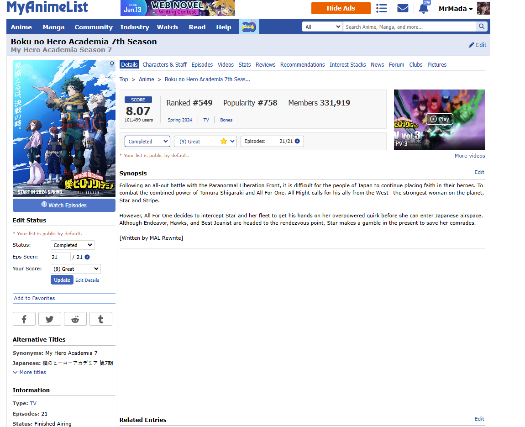The image size is (525, 427).
Task: Play the PV 3 video
Action: pyautogui.click(x=439, y=119)
